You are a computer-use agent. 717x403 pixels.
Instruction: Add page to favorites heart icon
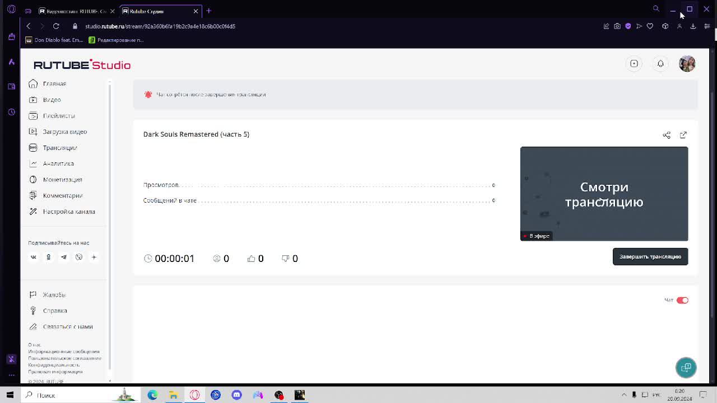click(x=650, y=26)
